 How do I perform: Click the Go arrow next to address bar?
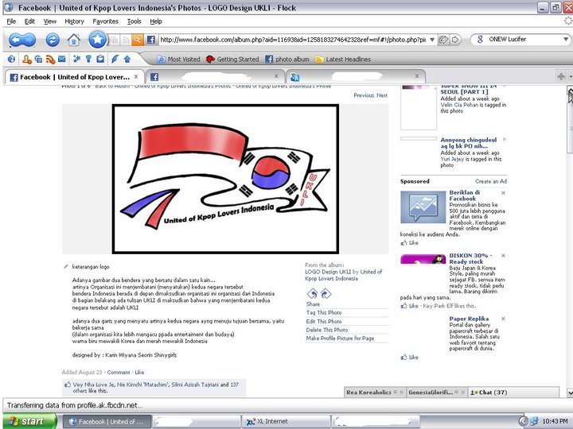click(x=455, y=40)
